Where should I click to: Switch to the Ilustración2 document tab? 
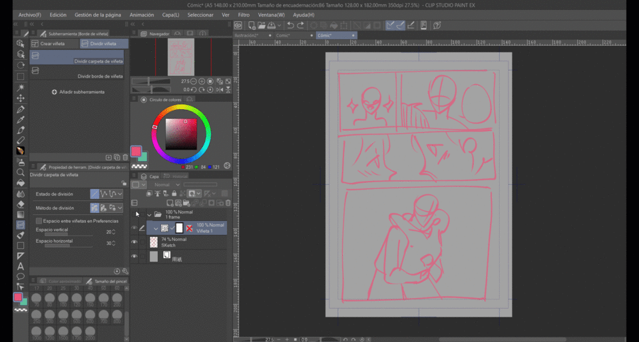click(250, 35)
